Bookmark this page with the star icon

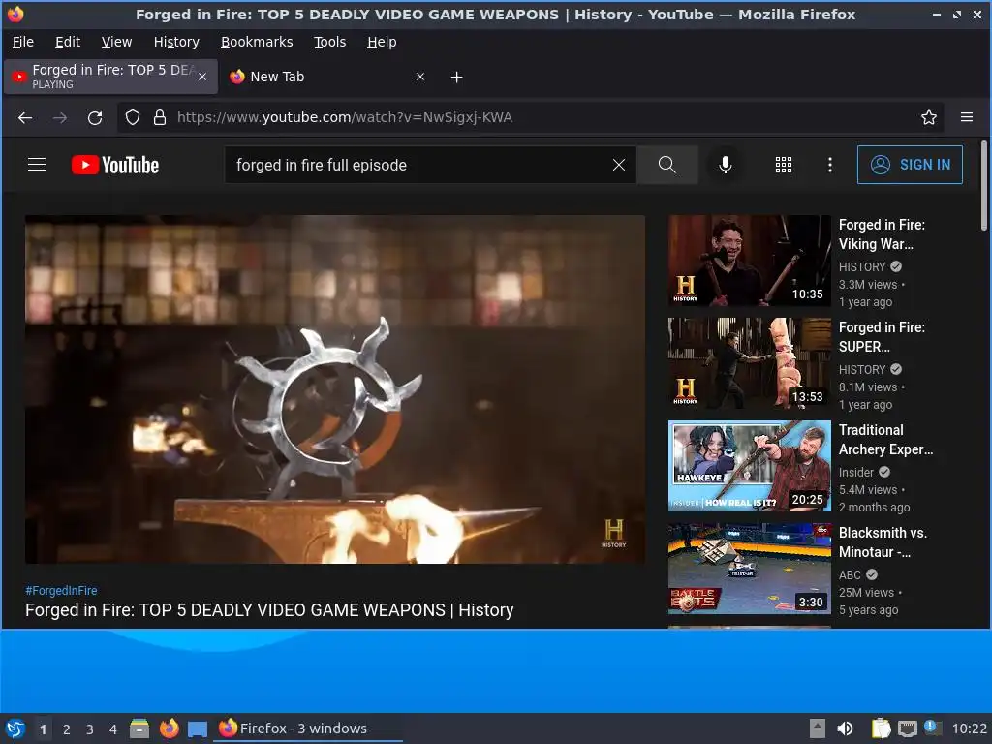coord(929,117)
